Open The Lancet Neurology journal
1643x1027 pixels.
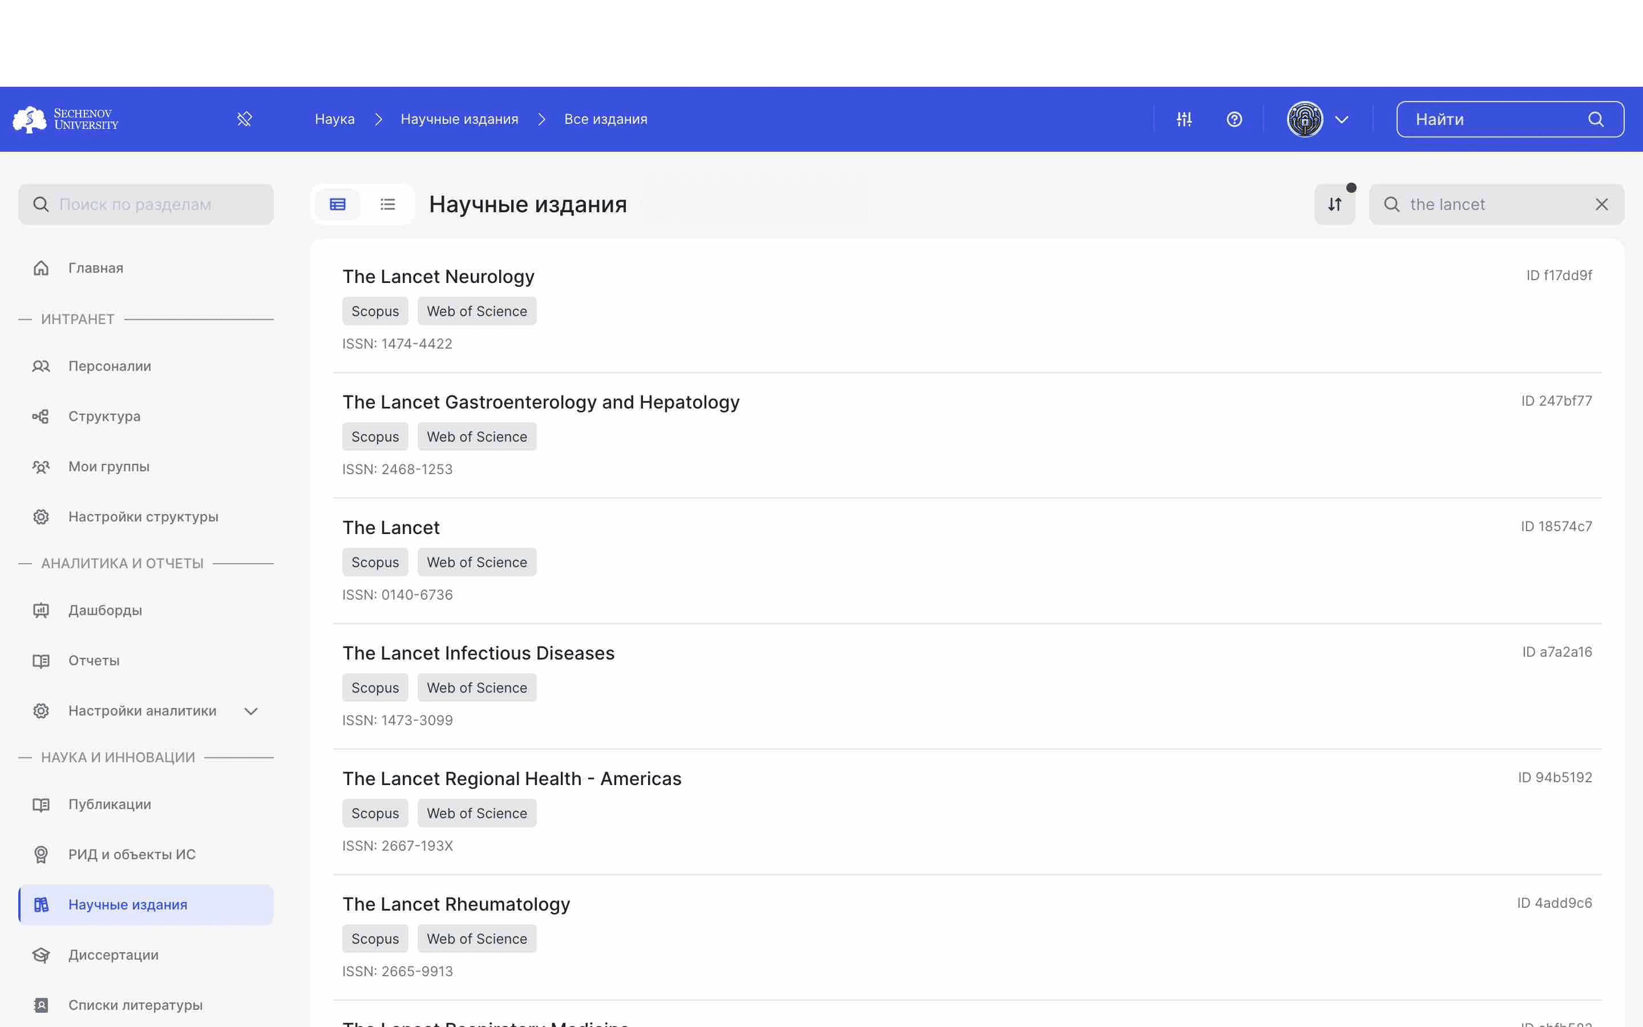438,277
